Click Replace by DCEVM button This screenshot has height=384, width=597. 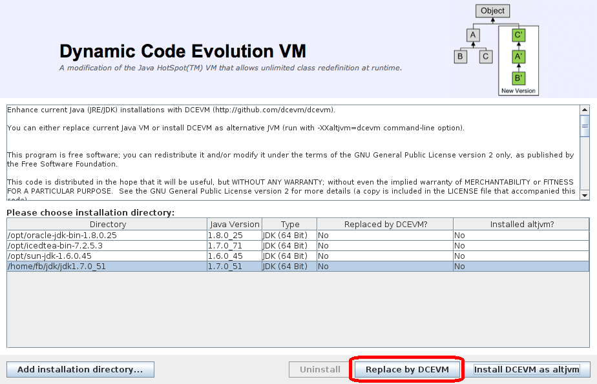[407, 370]
